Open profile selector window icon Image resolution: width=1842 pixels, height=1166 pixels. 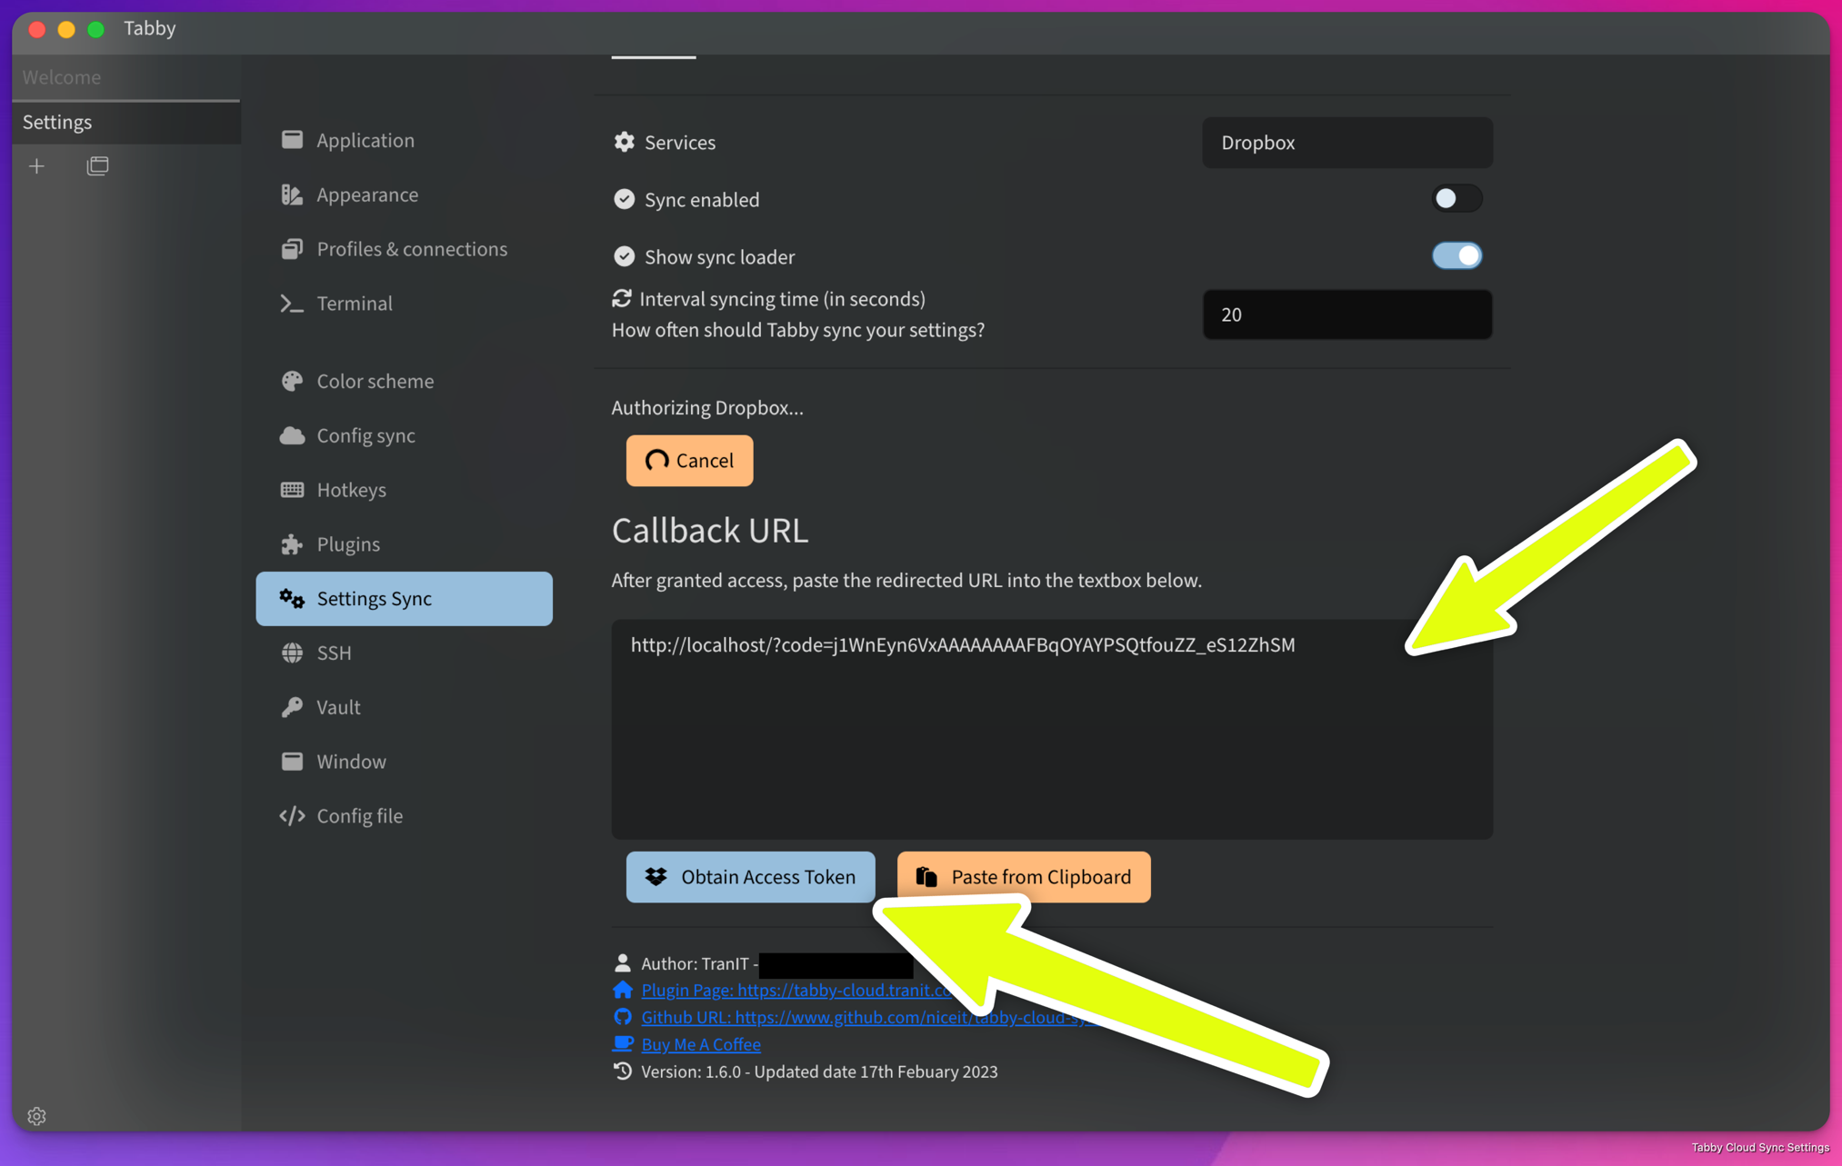97,165
